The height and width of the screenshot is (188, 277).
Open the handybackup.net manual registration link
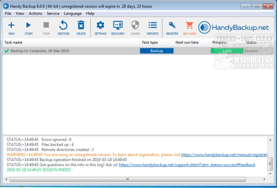[x=224, y=155]
